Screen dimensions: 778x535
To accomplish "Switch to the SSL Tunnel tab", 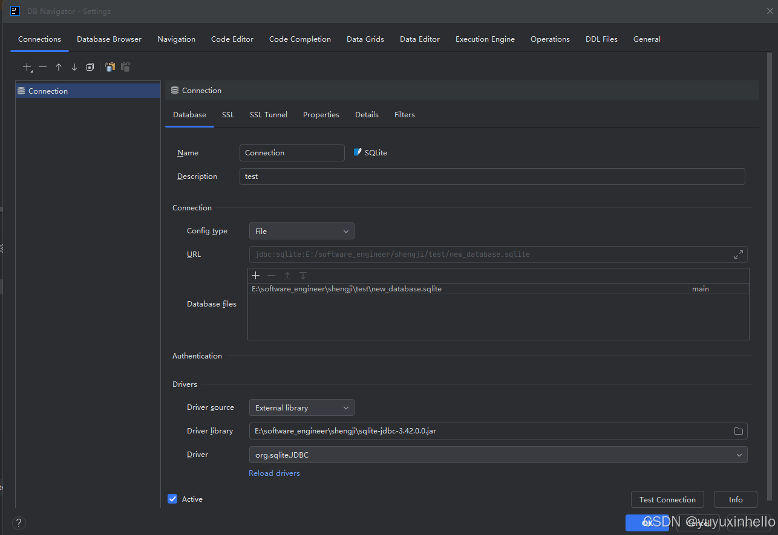I will click(268, 114).
